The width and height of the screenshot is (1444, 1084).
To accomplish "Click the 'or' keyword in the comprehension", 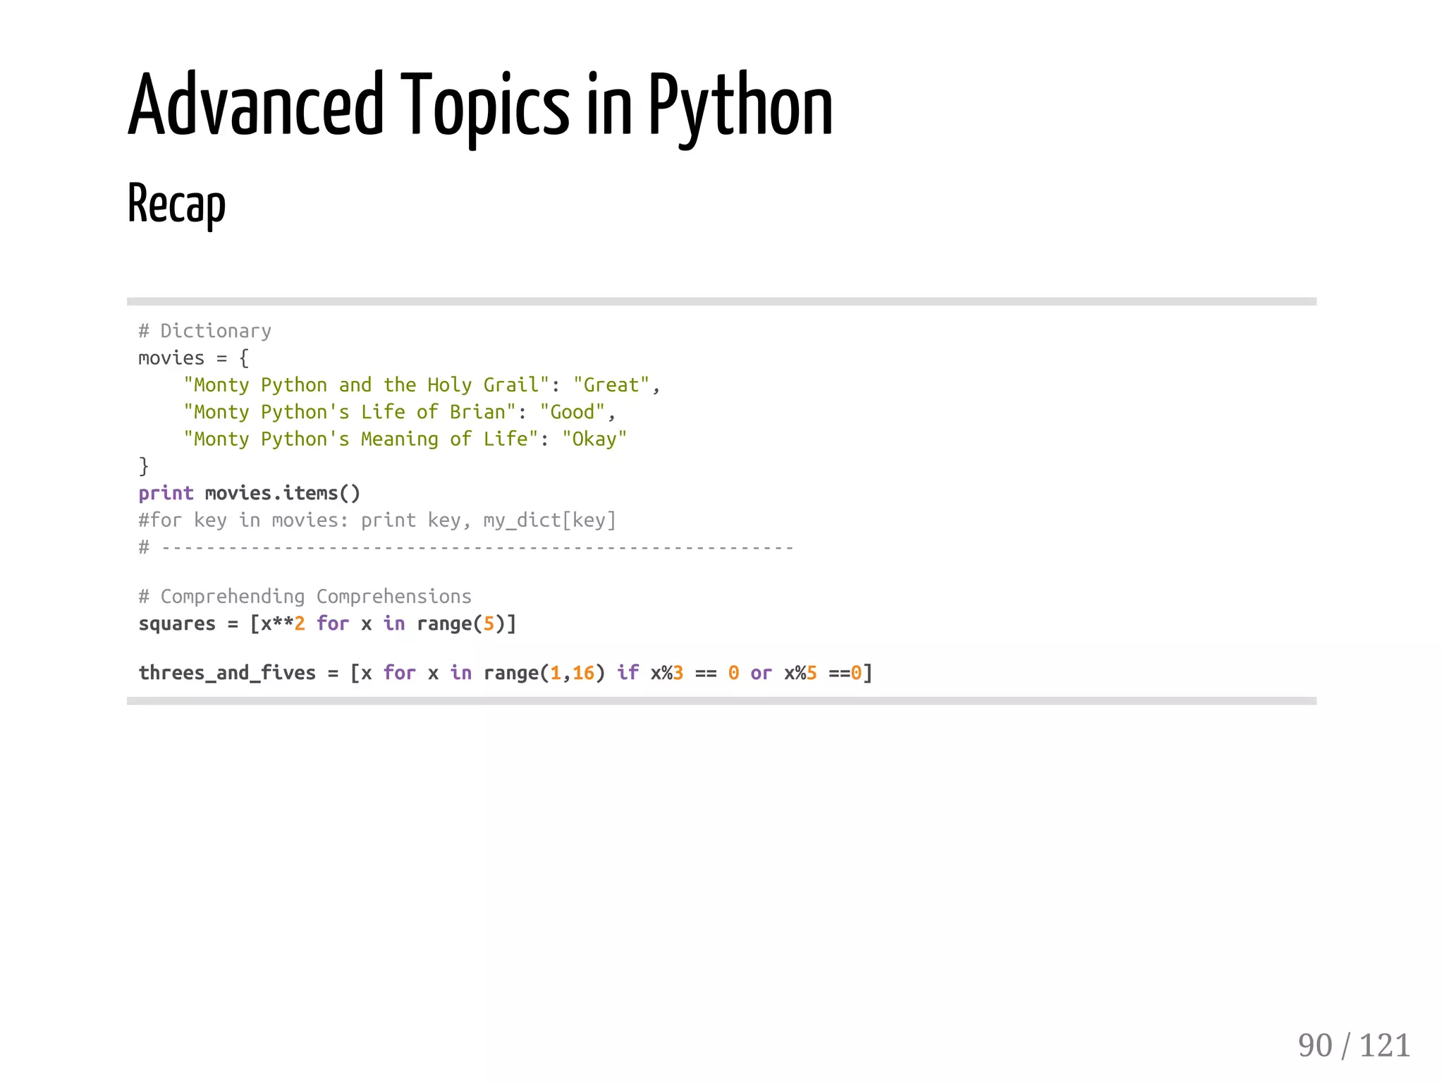I will click(761, 673).
